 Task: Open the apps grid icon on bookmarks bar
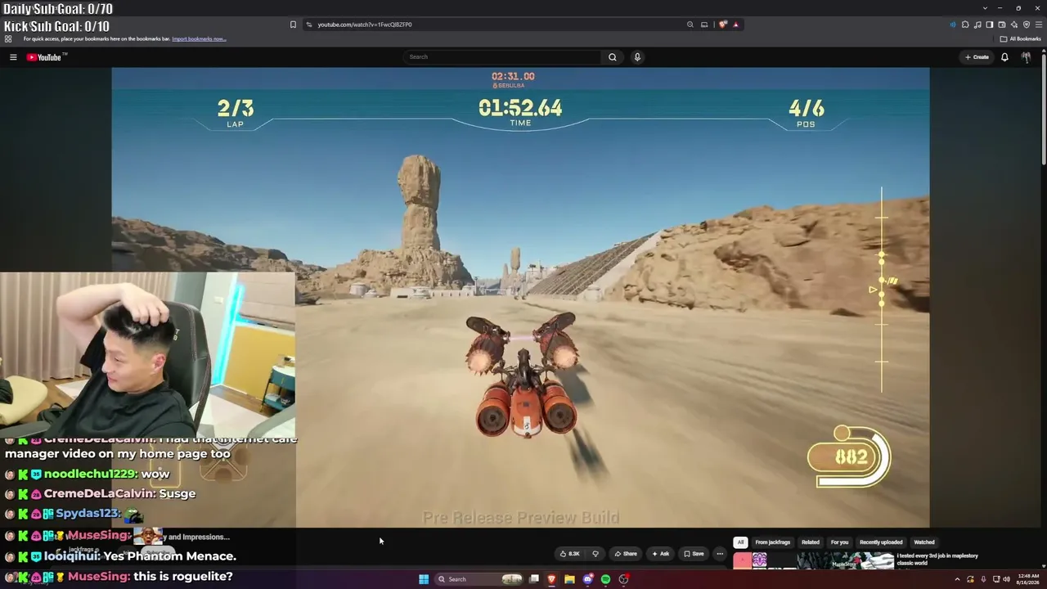point(8,38)
